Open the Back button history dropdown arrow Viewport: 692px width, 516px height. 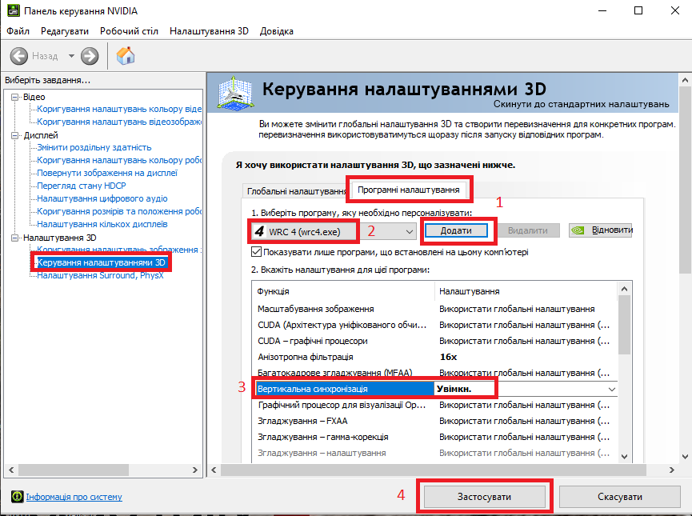point(71,56)
